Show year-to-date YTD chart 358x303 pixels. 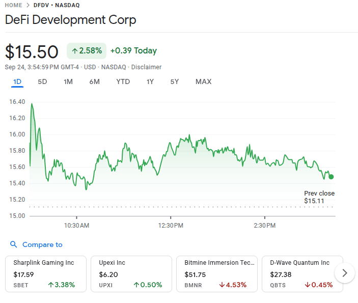[123, 82]
